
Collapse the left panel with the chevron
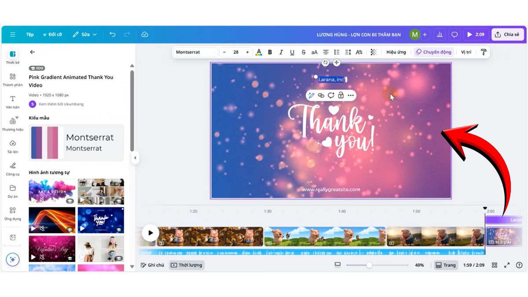(135, 158)
